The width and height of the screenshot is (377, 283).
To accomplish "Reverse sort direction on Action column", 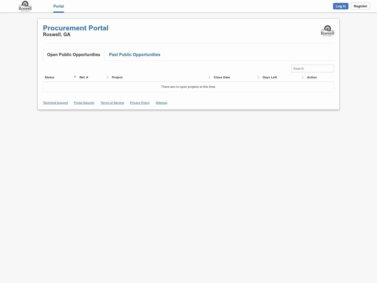I will 312,77.
